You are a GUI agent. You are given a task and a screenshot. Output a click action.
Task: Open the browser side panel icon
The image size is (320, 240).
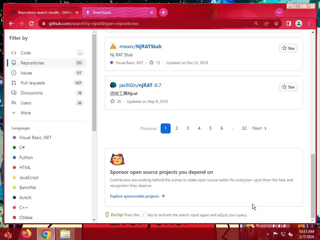point(288,23)
